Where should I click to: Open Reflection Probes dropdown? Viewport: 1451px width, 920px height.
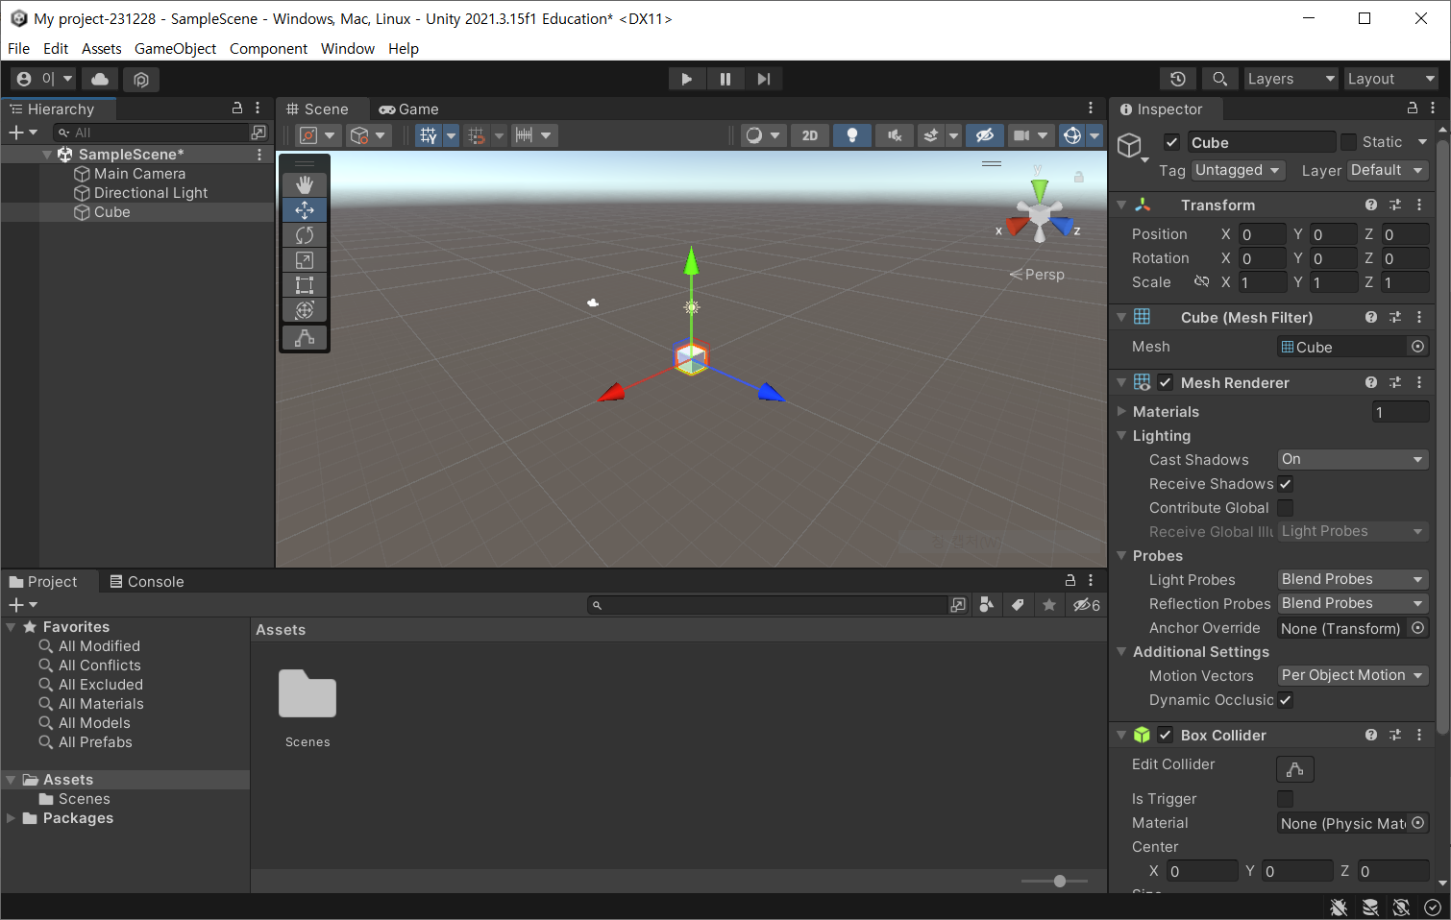tap(1353, 603)
